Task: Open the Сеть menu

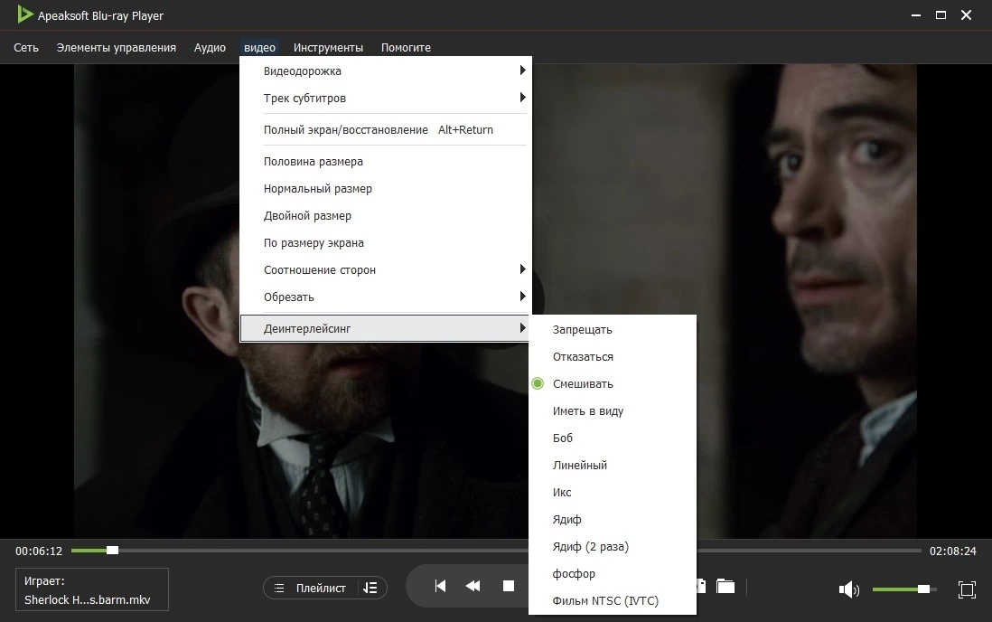Action: click(26, 48)
